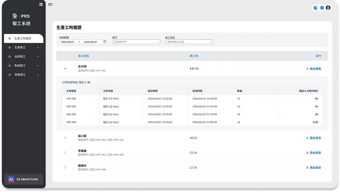Viewport: 340px width, 192px height.
Task: Expand chevron beside 品檢報工
Action: point(38,56)
